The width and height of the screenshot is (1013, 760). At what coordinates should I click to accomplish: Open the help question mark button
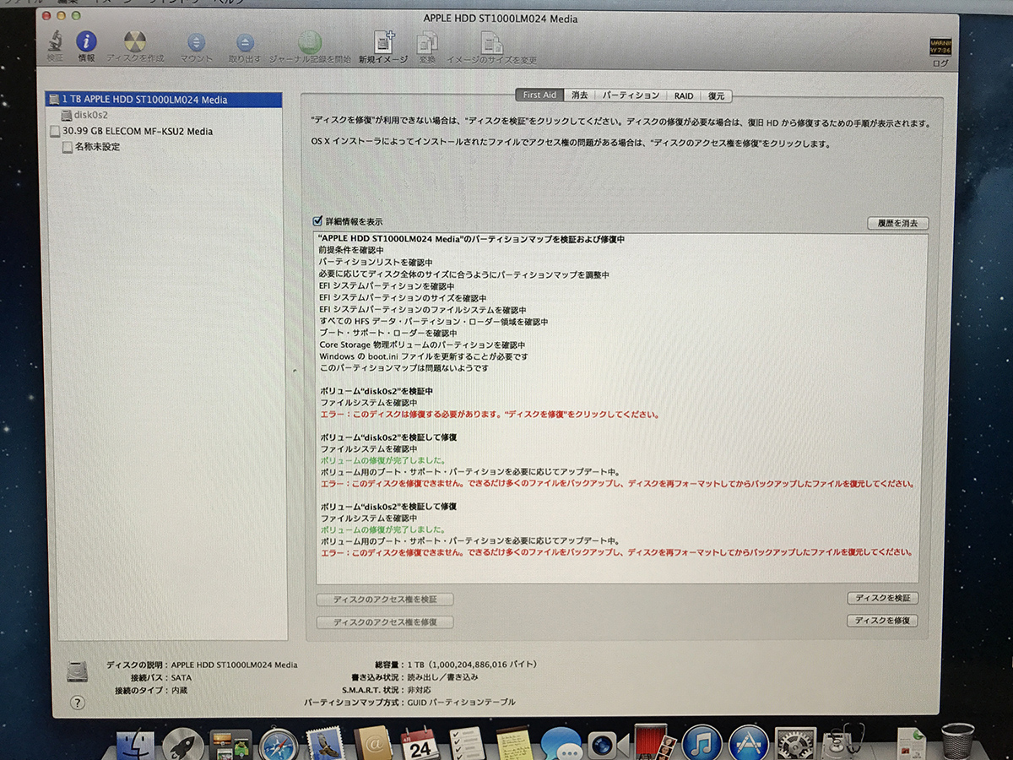tap(78, 702)
